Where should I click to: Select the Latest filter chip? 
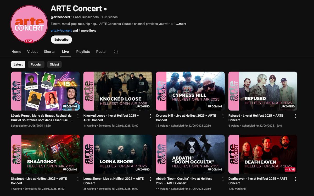18,64
